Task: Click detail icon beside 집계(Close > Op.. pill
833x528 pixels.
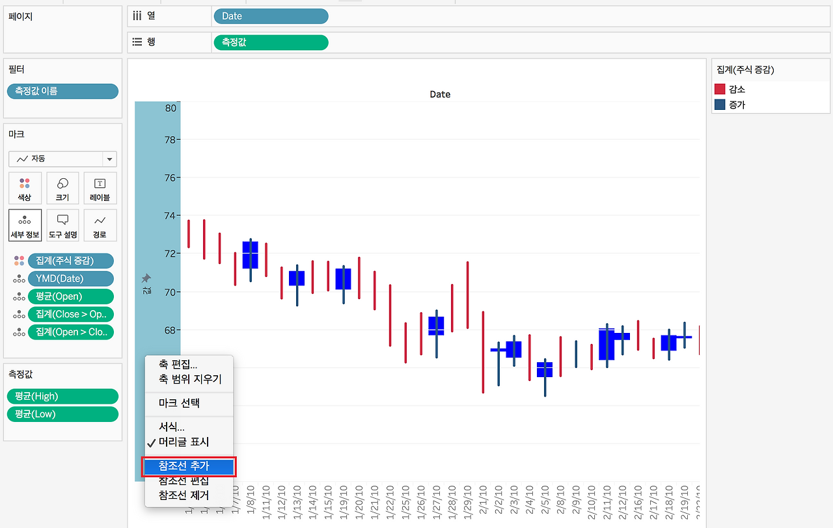Action: point(19,315)
